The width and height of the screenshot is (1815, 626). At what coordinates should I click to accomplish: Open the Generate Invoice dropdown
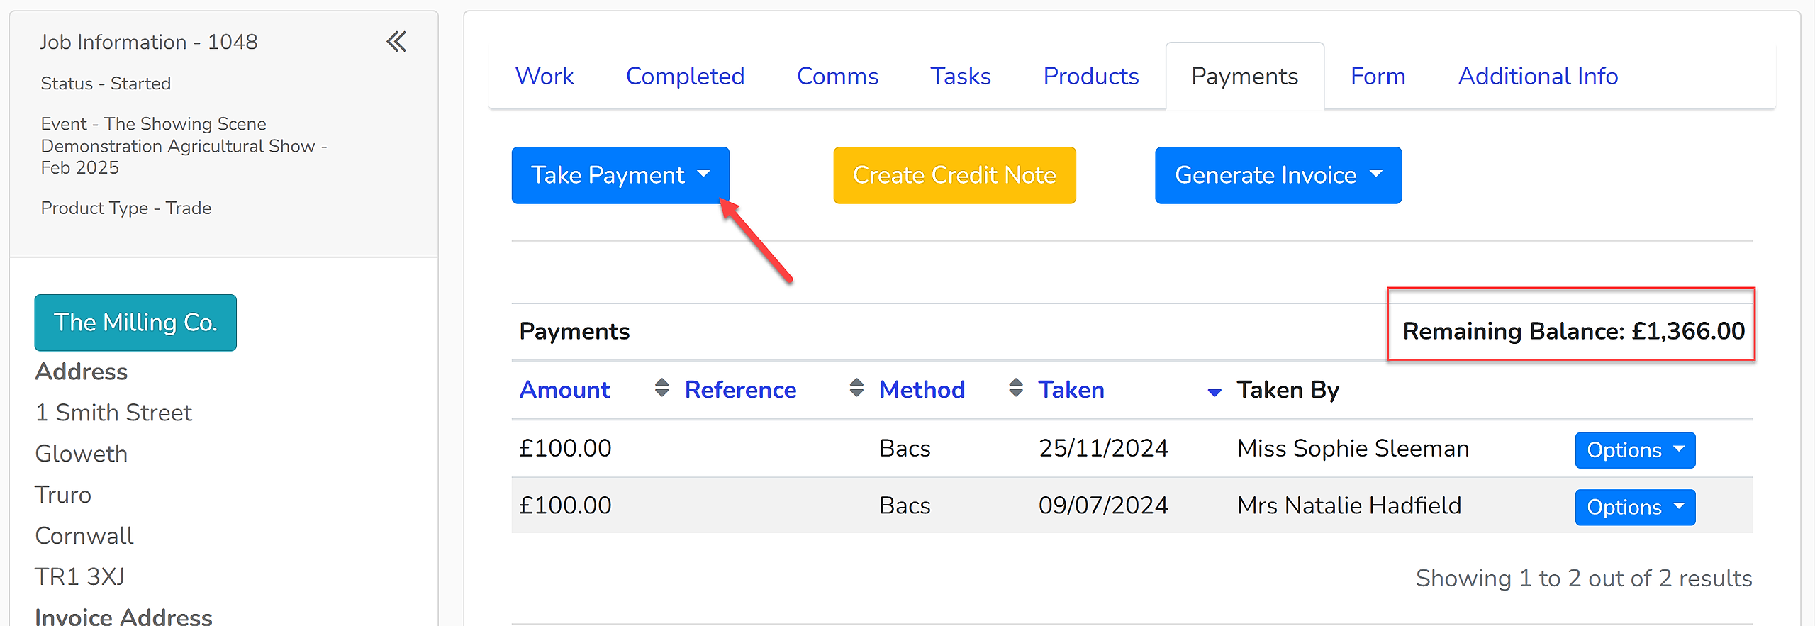pos(1278,175)
